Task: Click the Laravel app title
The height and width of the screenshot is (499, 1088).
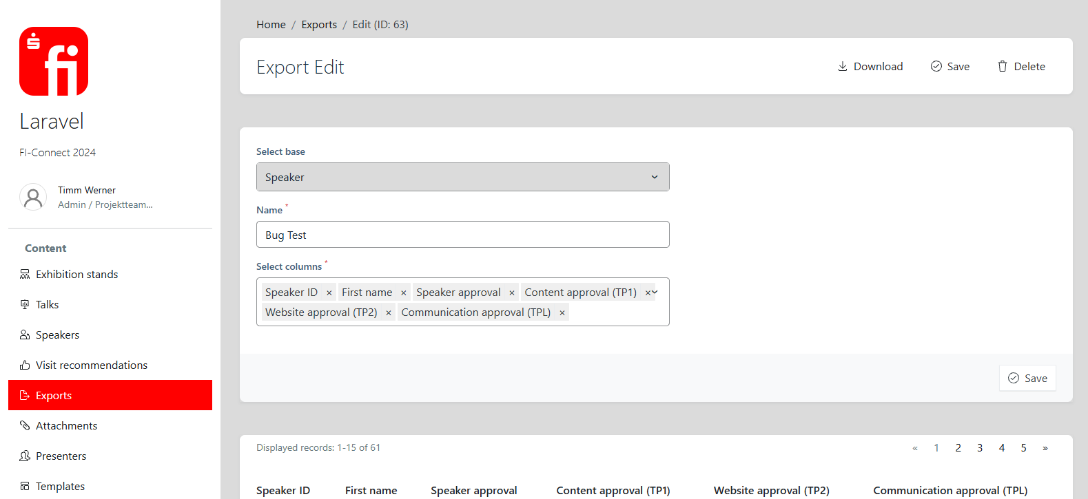Action: point(52,121)
